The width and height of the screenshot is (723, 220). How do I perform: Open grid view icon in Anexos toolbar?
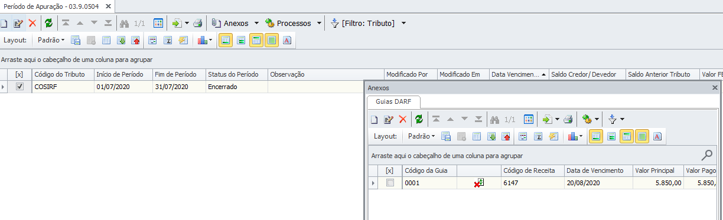[x=529, y=119]
